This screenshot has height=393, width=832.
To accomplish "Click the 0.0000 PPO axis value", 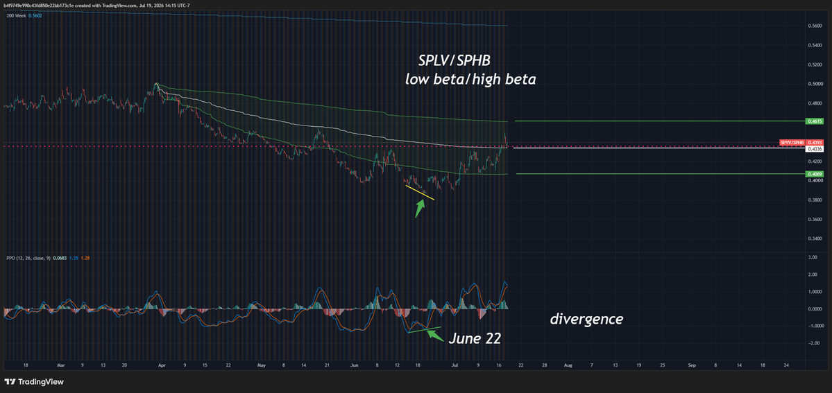I will [815, 308].
